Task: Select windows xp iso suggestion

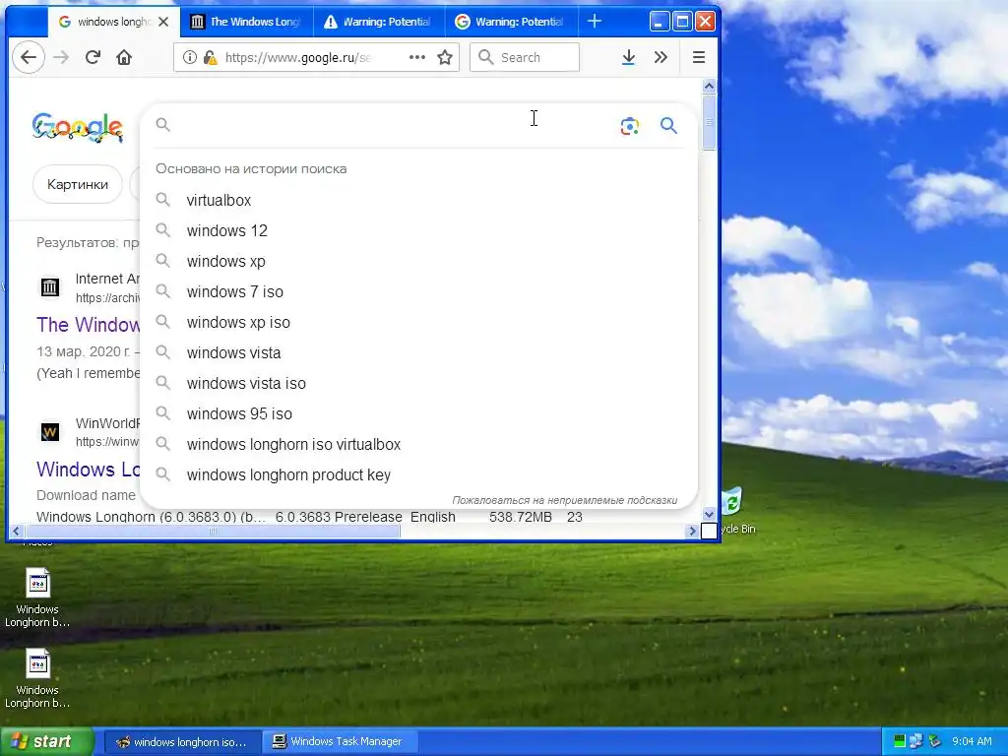Action: tap(418, 322)
